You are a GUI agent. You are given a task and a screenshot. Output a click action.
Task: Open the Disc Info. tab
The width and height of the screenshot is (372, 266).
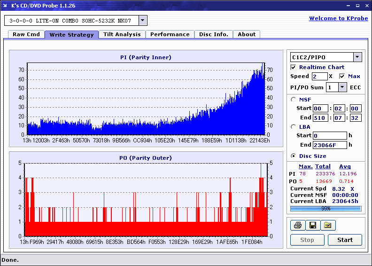pos(214,34)
